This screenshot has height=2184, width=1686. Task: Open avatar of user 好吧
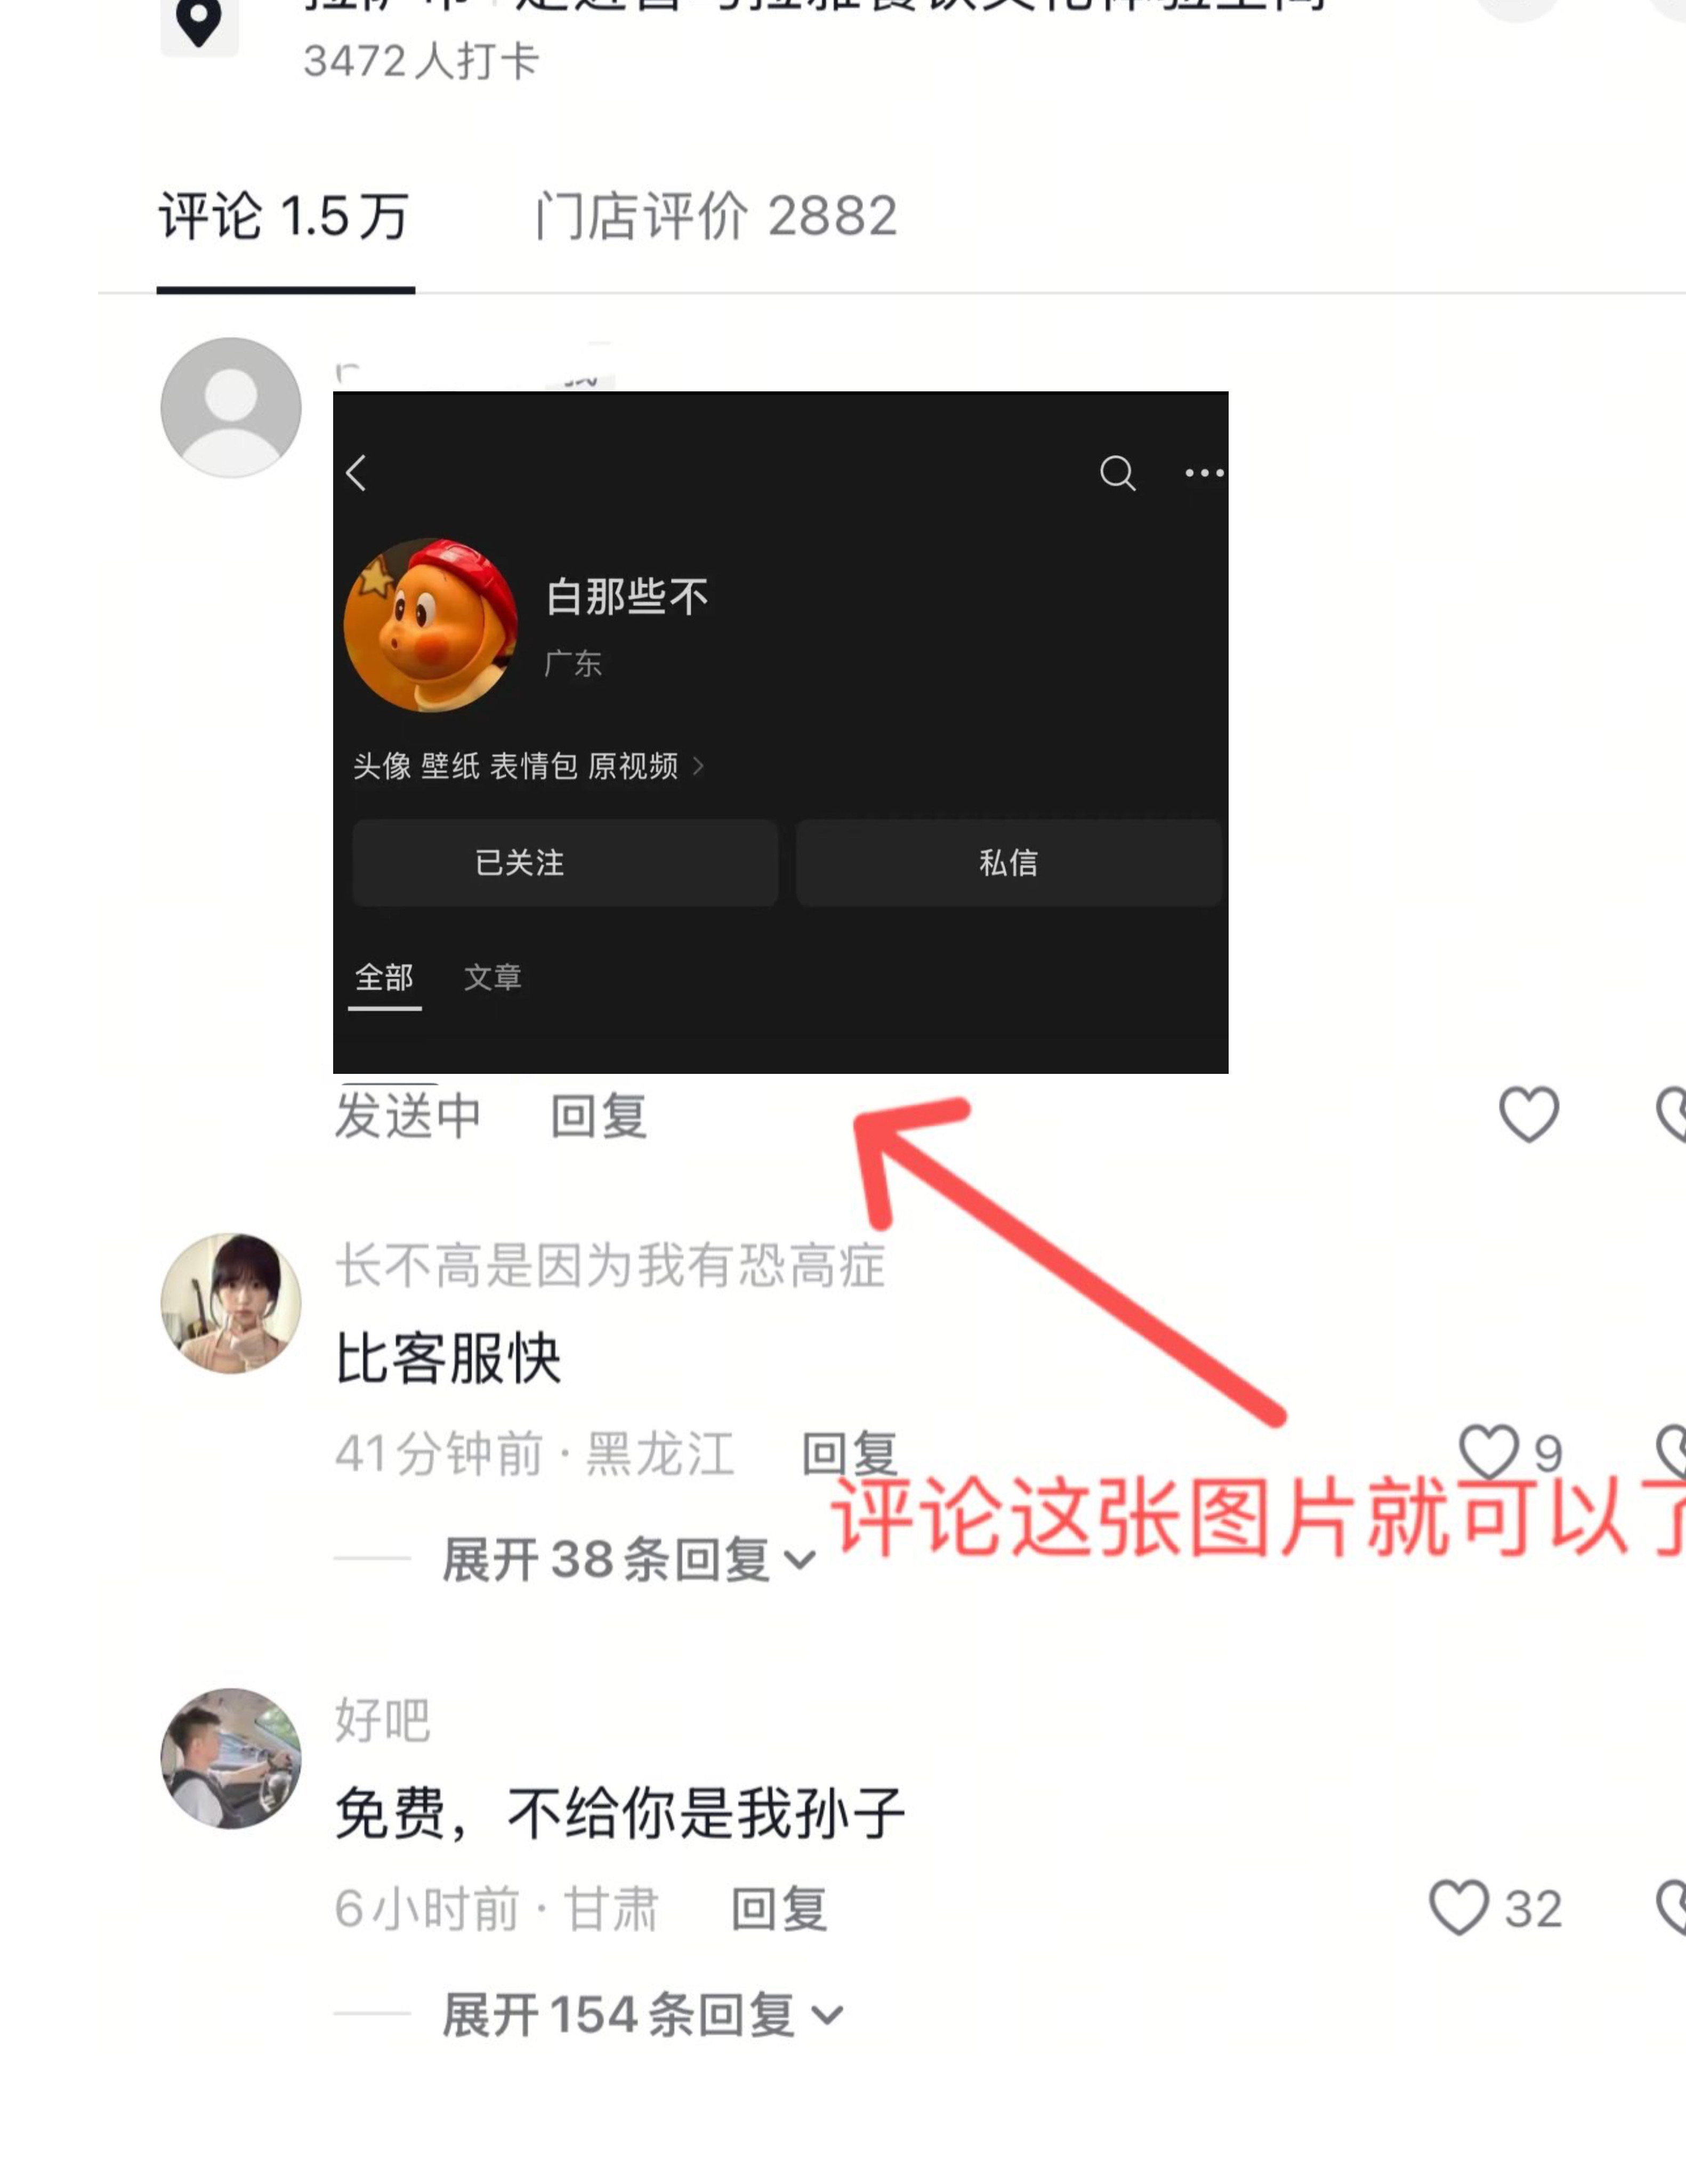[x=231, y=1759]
